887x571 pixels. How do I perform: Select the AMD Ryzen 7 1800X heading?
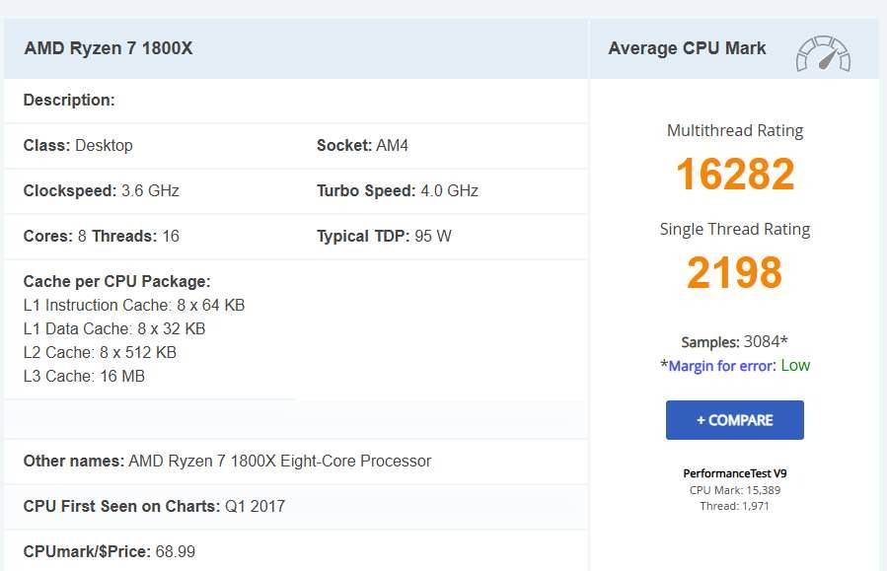tap(109, 48)
